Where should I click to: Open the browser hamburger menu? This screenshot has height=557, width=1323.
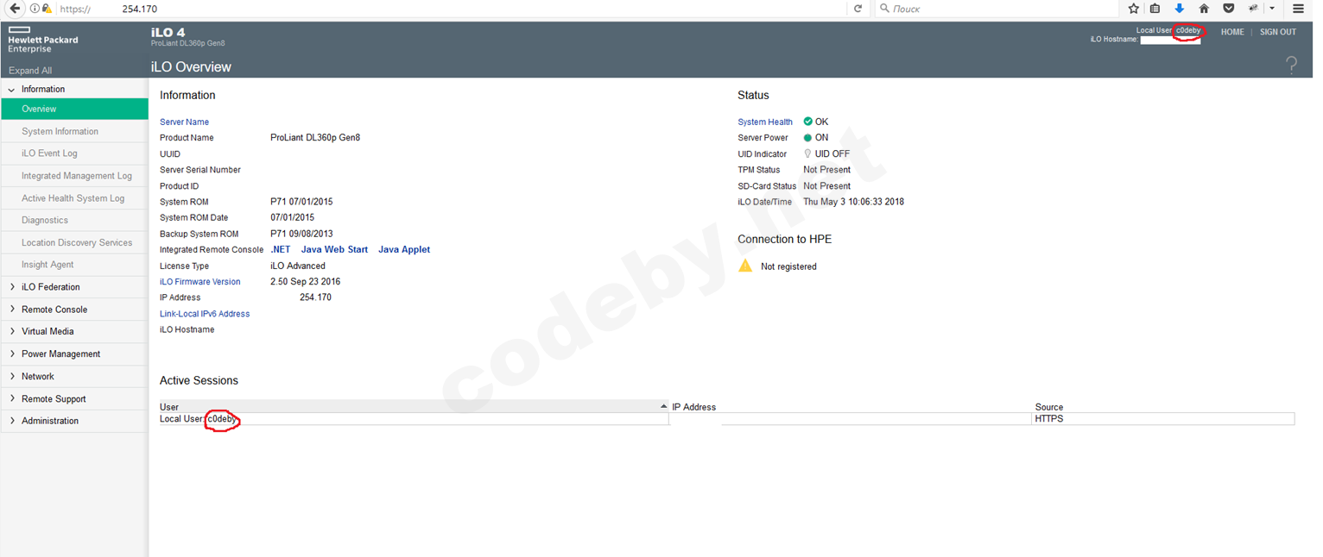coord(1298,8)
